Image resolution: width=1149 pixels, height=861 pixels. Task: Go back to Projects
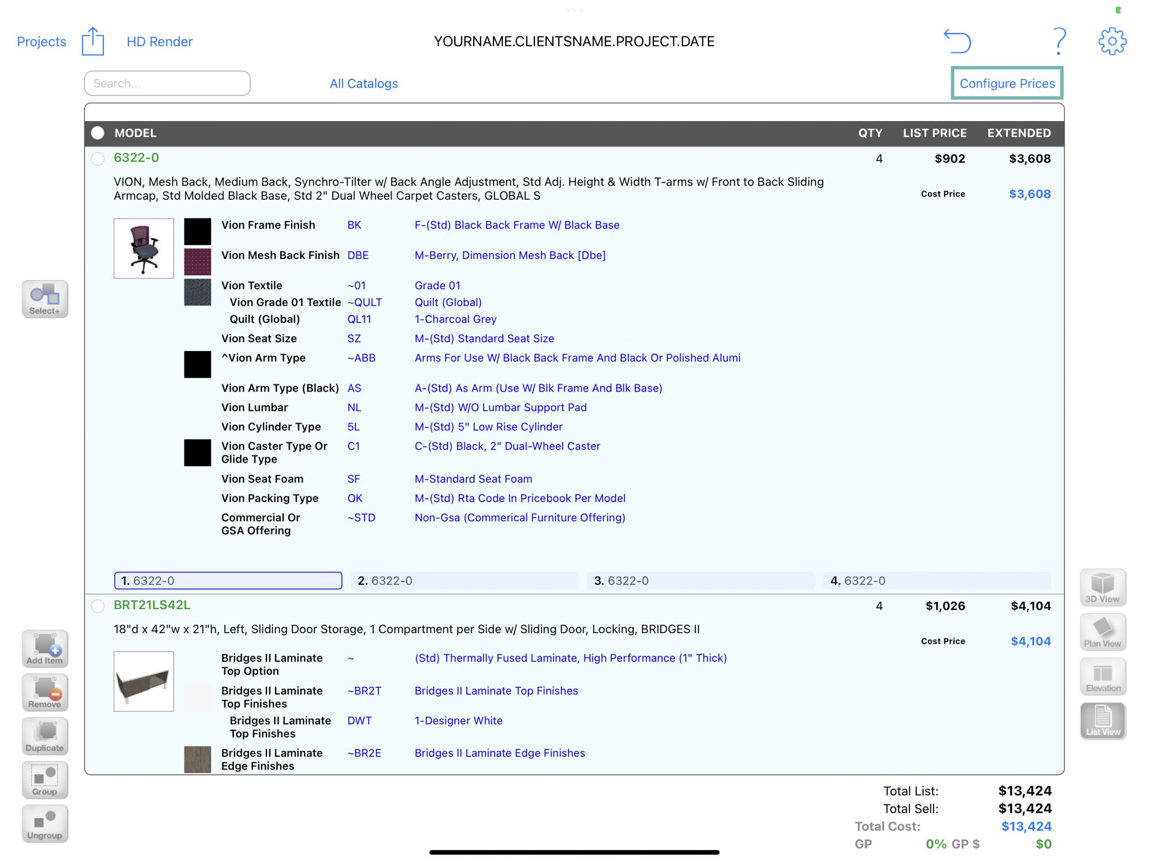click(42, 42)
